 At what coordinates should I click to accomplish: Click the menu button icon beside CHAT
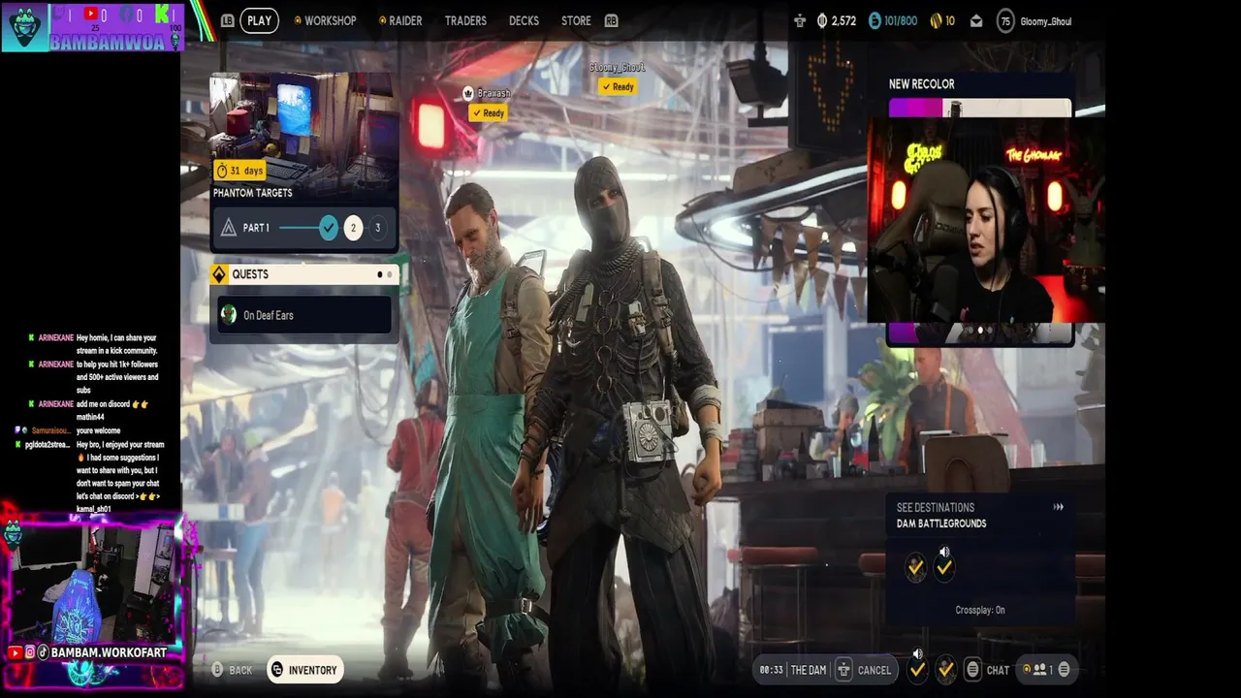tap(972, 670)
